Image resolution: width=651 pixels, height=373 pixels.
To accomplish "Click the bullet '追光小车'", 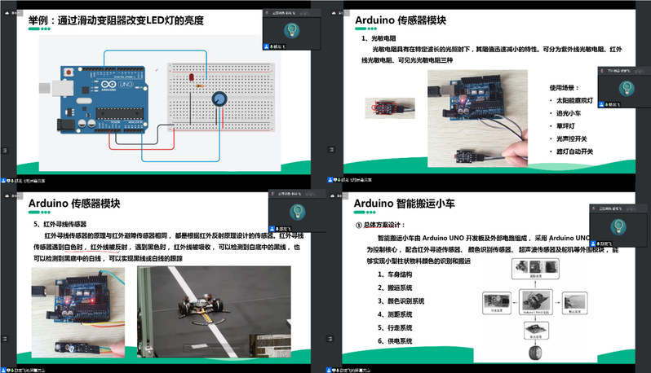I will pyautogui.click(x=569, y=113).
